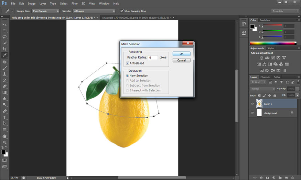Delete layer with trash icon

tap(292, 178)
